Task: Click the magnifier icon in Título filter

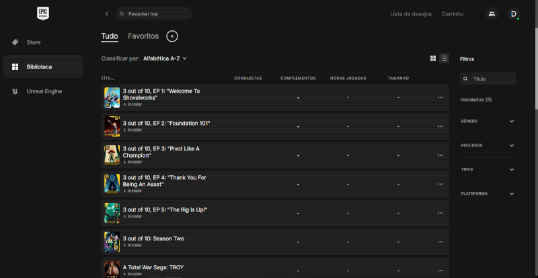Action: 465,79
